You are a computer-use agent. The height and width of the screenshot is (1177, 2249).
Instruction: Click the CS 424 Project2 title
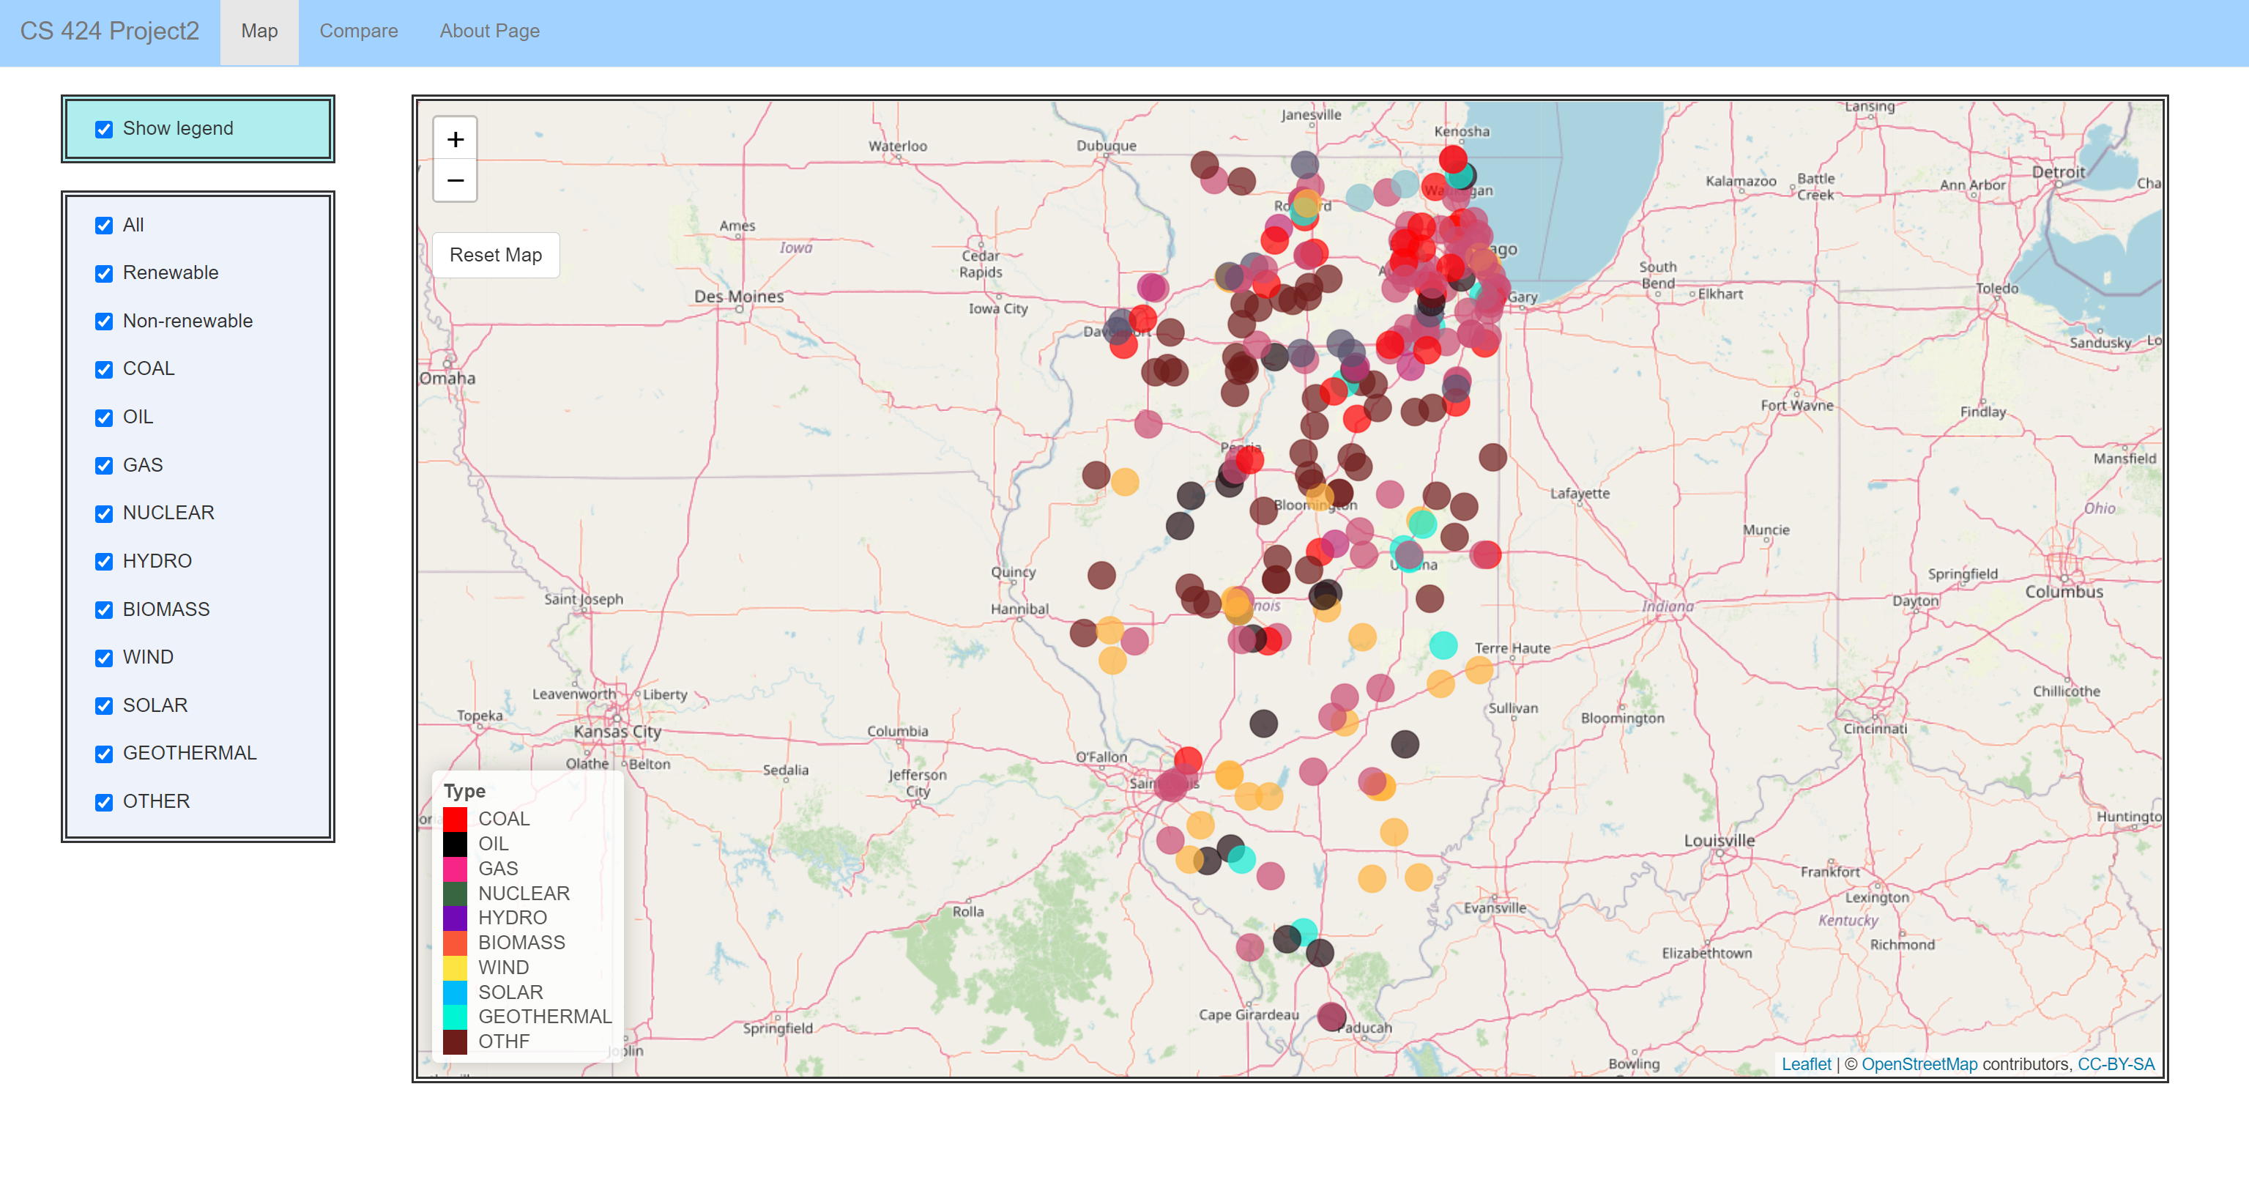(x=110, y=31)
